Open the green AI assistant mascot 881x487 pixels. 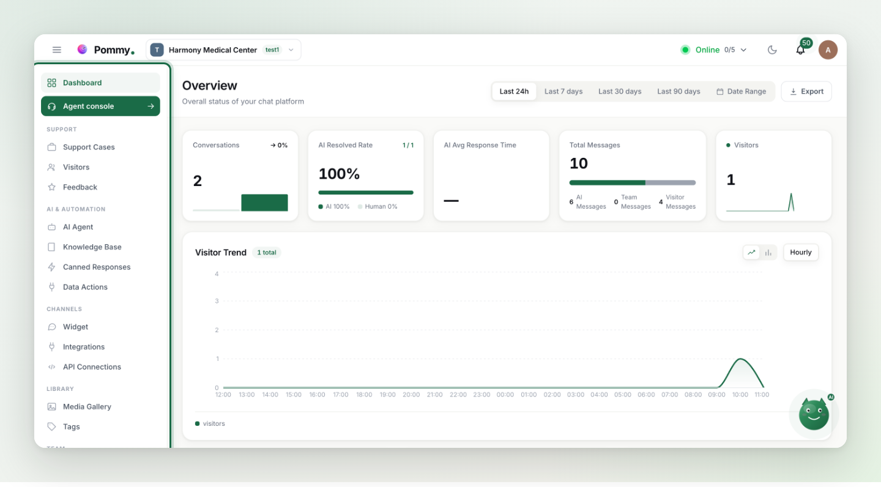pos(814,414)
